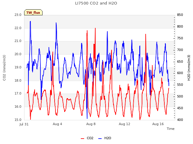The height and width of the screenshot is (144, 193).
Task: Click the Jul 31 date tick label
Action: (x=24, y=124)
